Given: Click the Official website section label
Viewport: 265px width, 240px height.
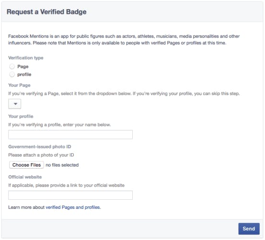Looking at the screenshot, I should (x=25, y=177).
